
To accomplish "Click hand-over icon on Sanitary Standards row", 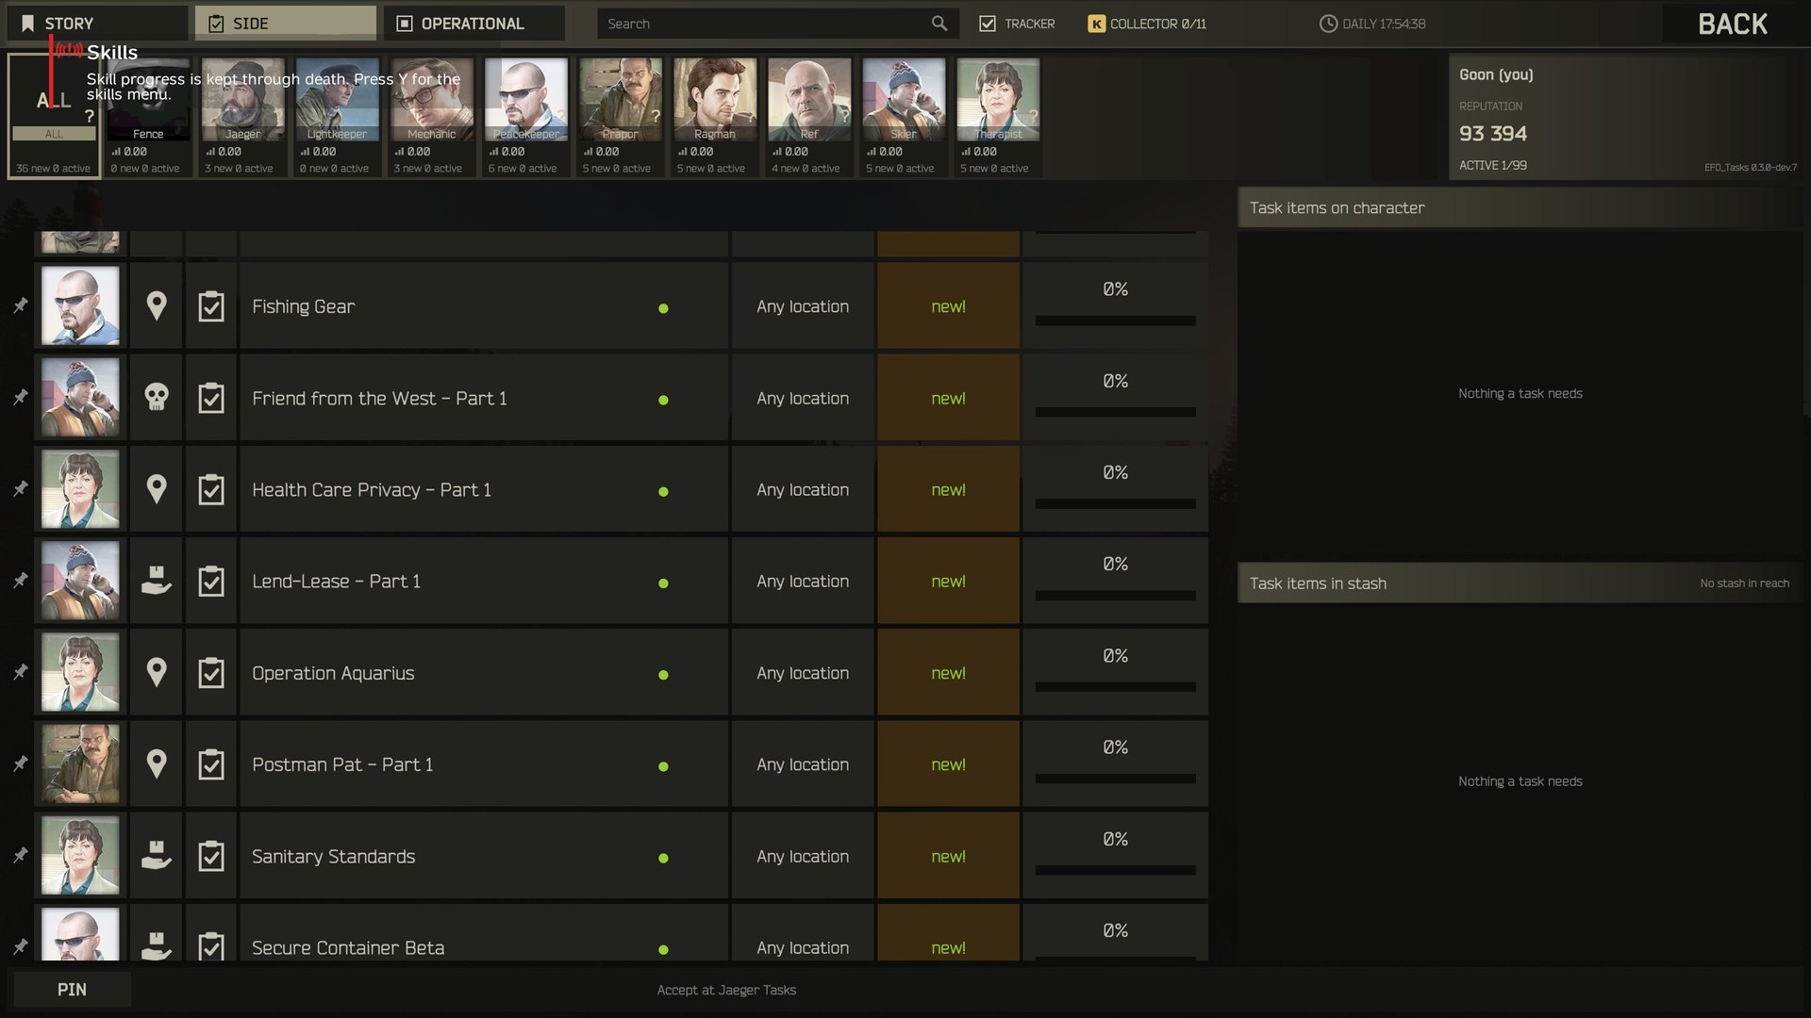I will point(157,855).
